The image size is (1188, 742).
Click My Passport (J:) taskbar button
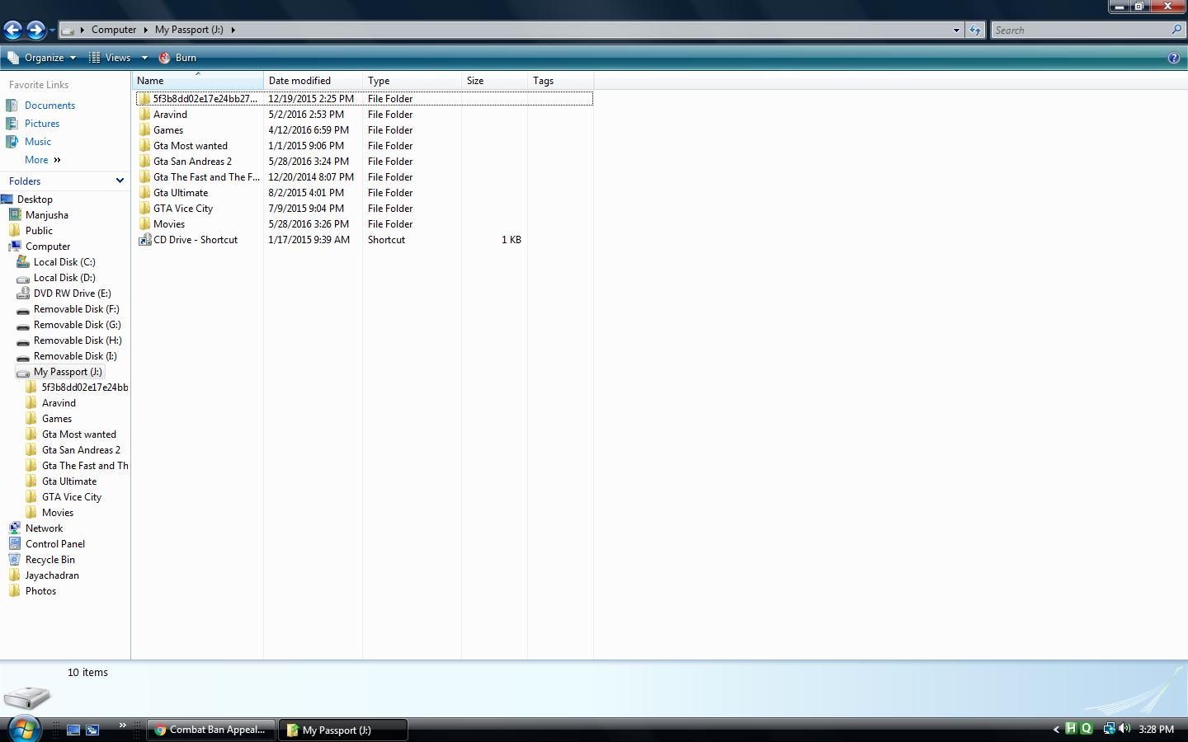coord(342,730)
